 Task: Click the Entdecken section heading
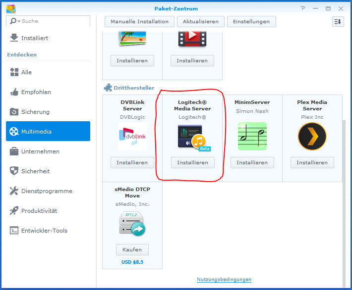click(22, 54)
